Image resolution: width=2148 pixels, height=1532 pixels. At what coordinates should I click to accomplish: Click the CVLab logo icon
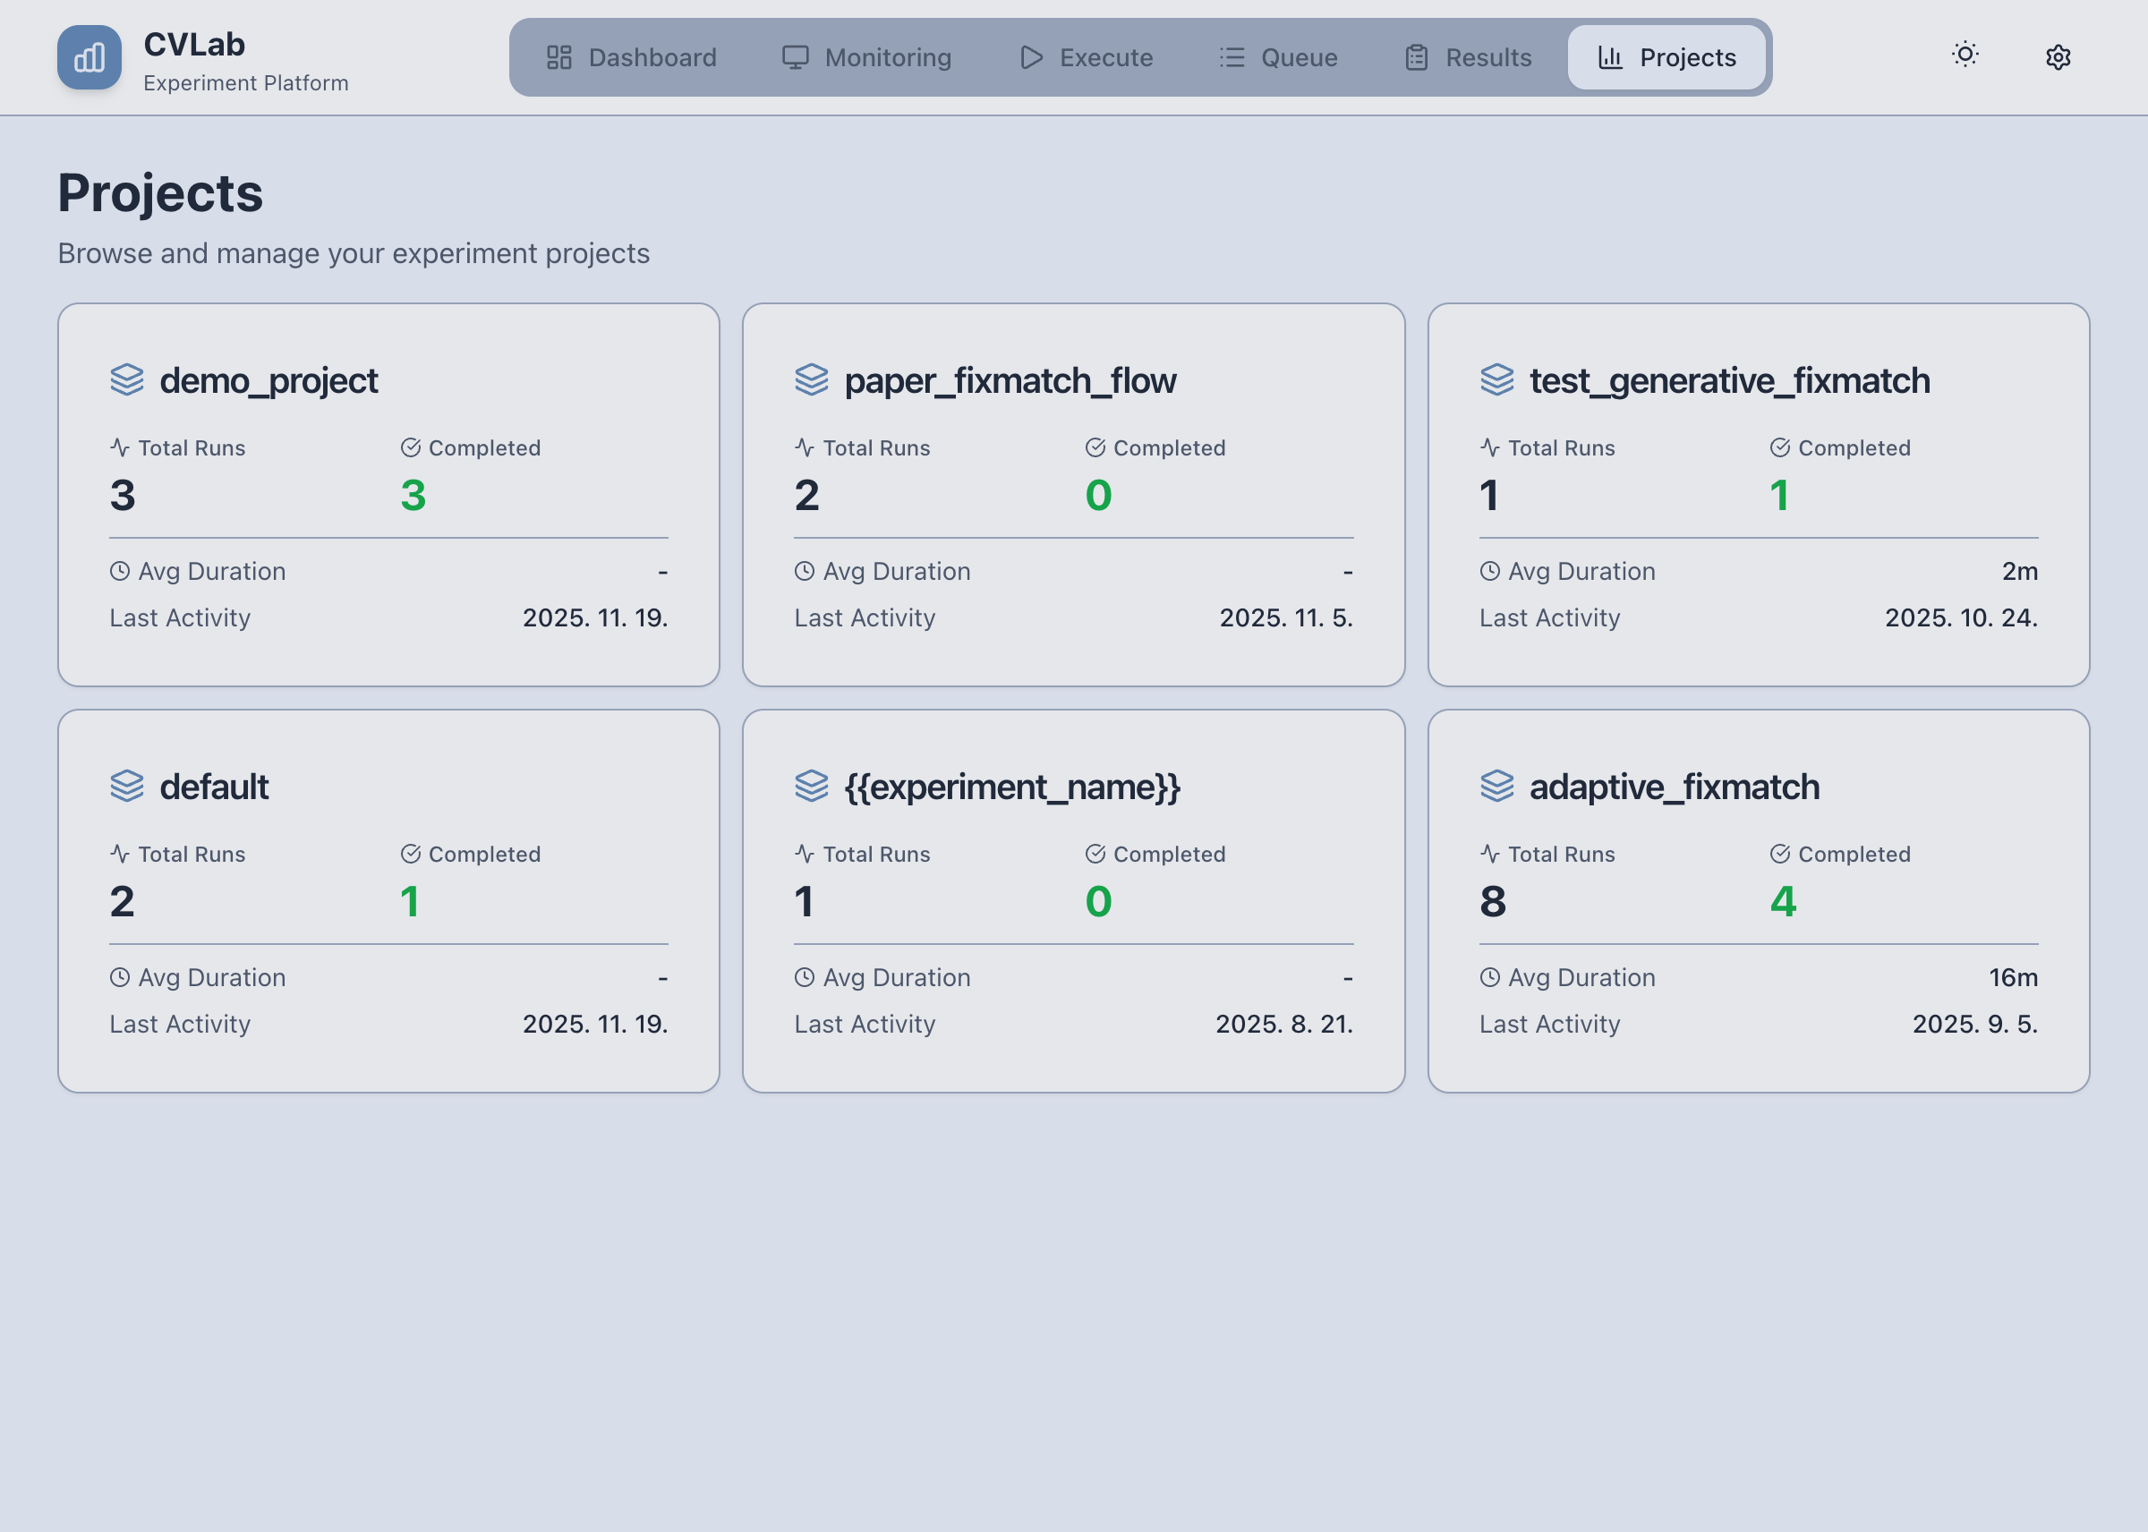(x=89, y=57)
